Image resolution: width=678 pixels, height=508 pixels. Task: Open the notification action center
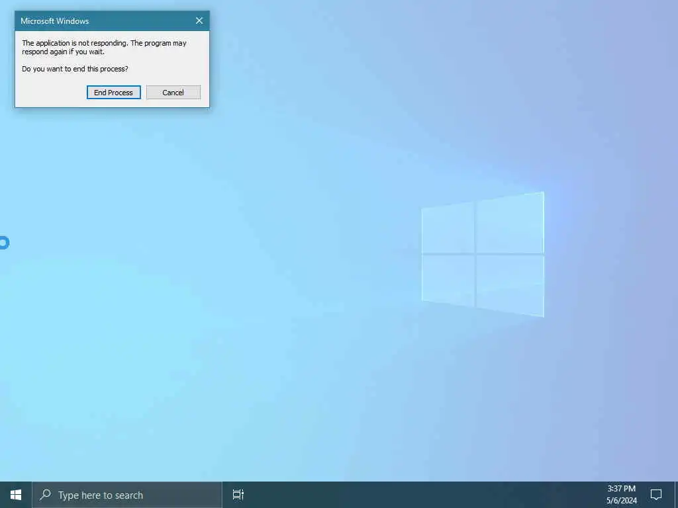656,495
